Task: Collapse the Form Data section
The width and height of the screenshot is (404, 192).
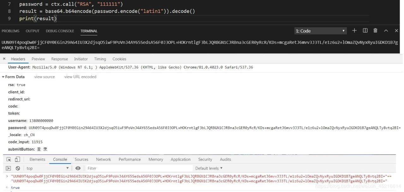Action: click(3, 77)
